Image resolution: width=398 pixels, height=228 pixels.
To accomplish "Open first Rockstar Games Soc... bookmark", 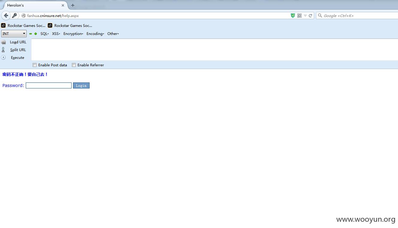I will [23, 25].
